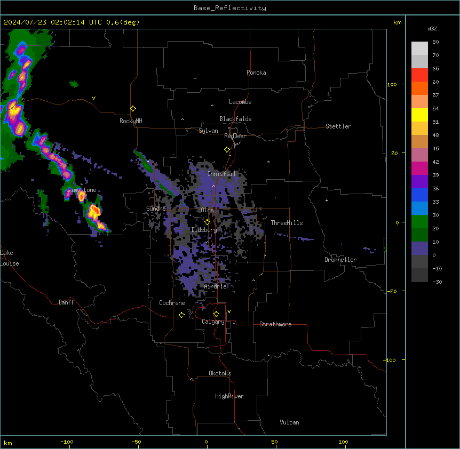
Task: Select the white 70-80 dBZ legend swatch
Action: 419,49
